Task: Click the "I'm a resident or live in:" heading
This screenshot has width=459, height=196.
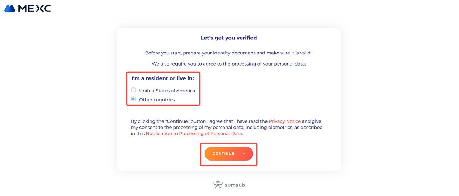Action: [x=163, y=78]
